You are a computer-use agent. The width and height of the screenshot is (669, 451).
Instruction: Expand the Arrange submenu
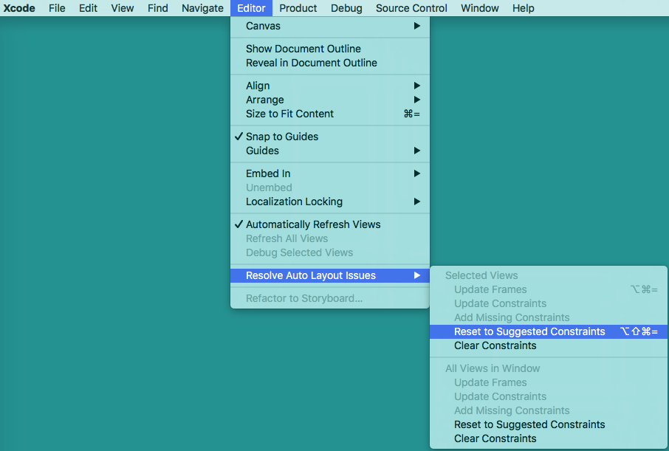pyautogui.click(x=330, y=100)
